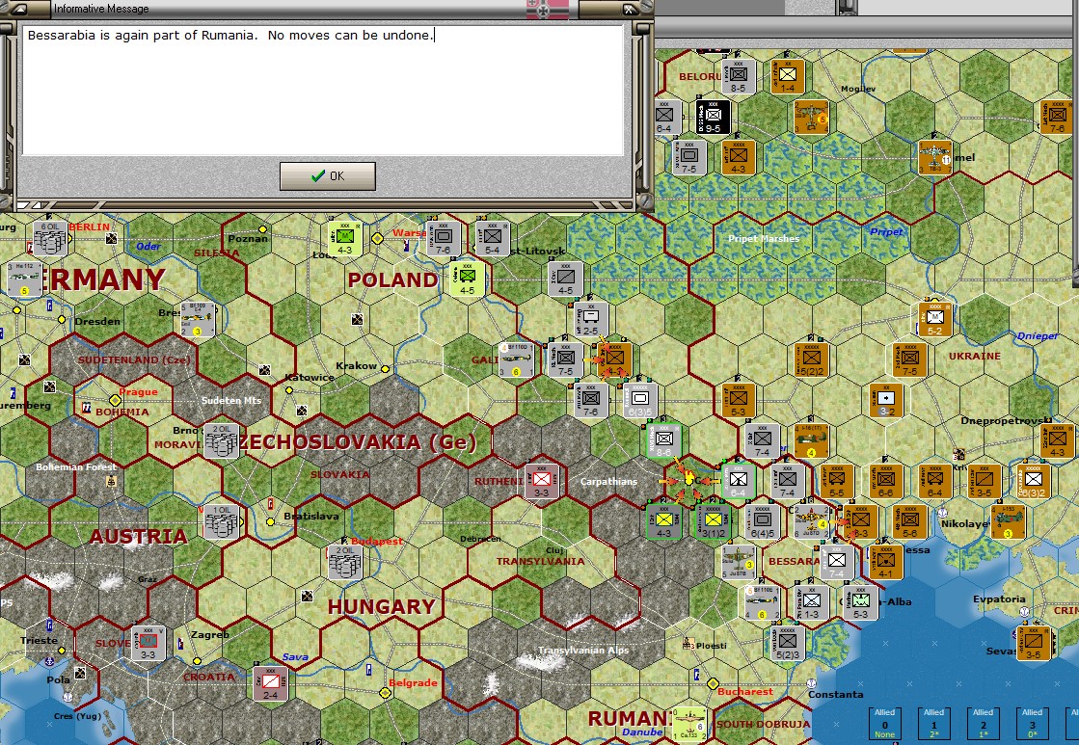
Task: Click the Nikolayev port anchor marker
Action: (943, 513)
